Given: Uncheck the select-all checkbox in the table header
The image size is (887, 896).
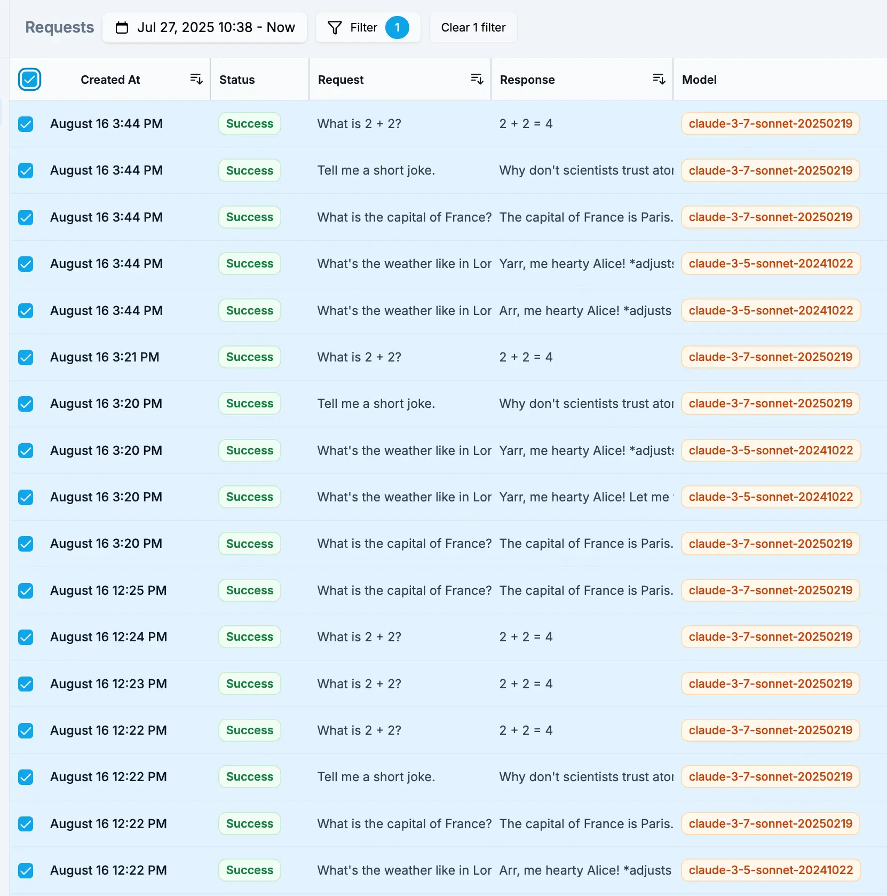Looking at the screenshot, I should pyautogui.click(x=29, y=79).
